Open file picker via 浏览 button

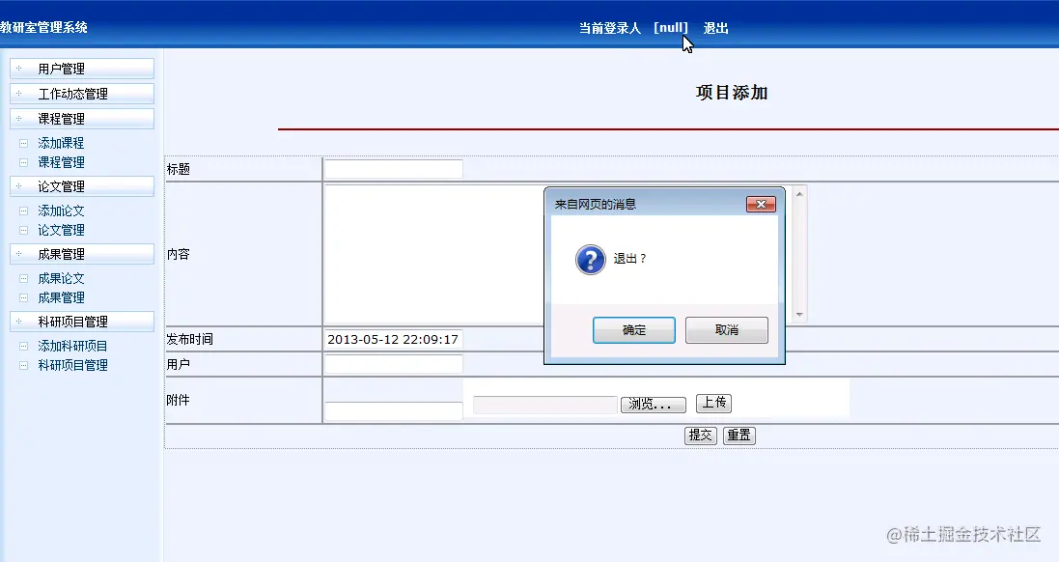coord(654,405)
